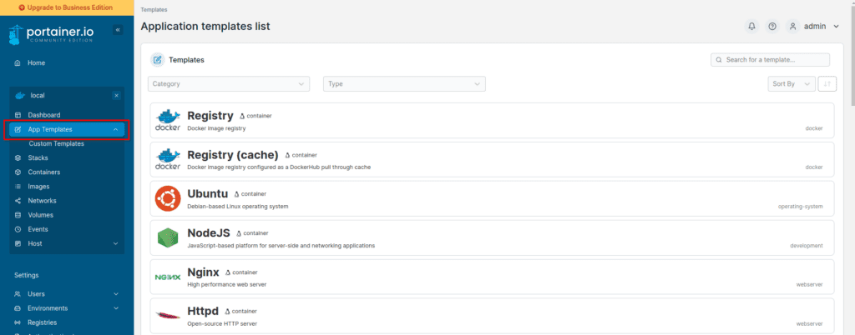The height and width of the screenshot is (335, 855).
Task: Open the Sort By dropdown
Action: coord(792,83)
